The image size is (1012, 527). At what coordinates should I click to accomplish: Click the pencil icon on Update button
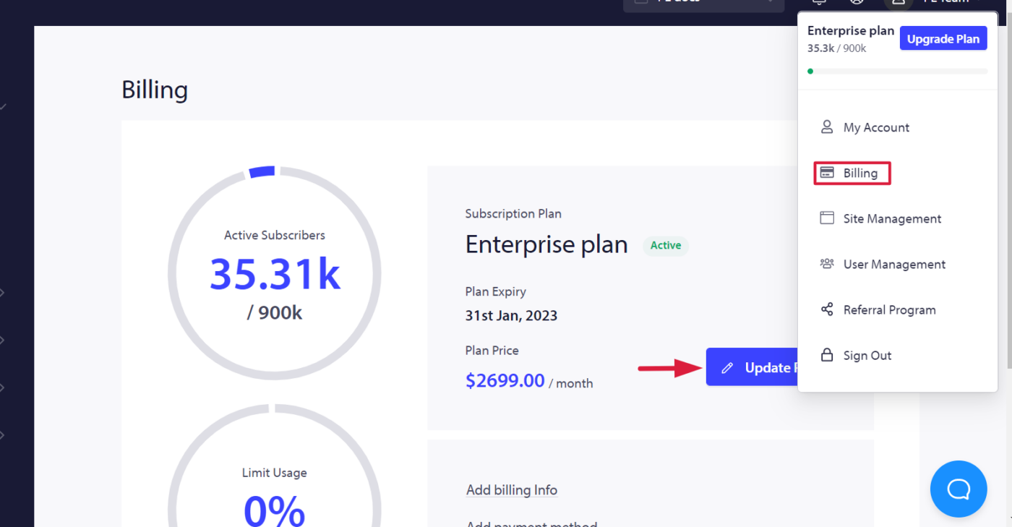click(x=727, y=368)
